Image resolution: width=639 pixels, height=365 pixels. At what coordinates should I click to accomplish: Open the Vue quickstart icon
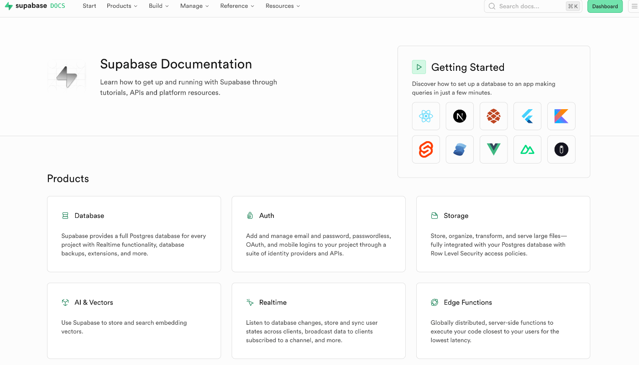tap(493, 149)
